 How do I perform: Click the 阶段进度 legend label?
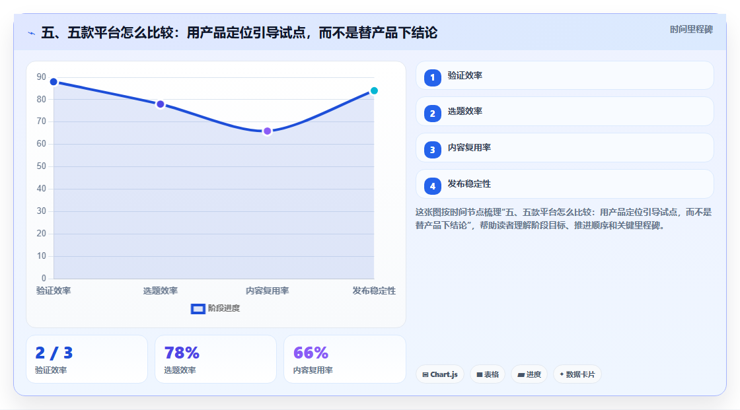[224, 308]
